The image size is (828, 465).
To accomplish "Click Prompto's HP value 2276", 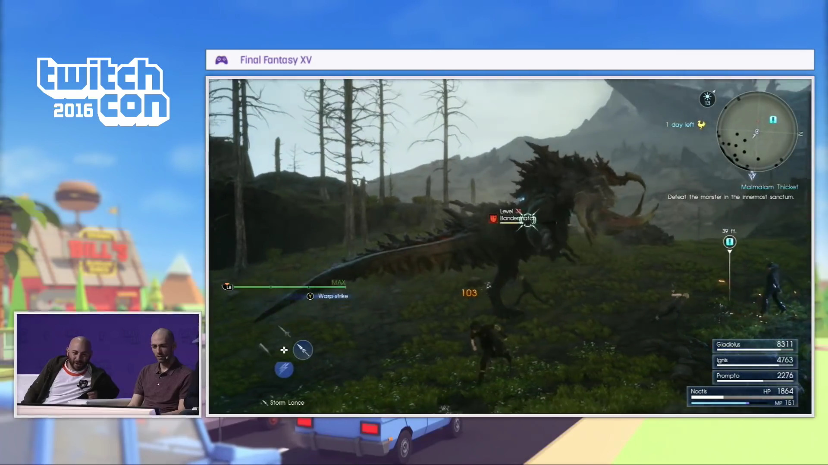I will point(785,375).
